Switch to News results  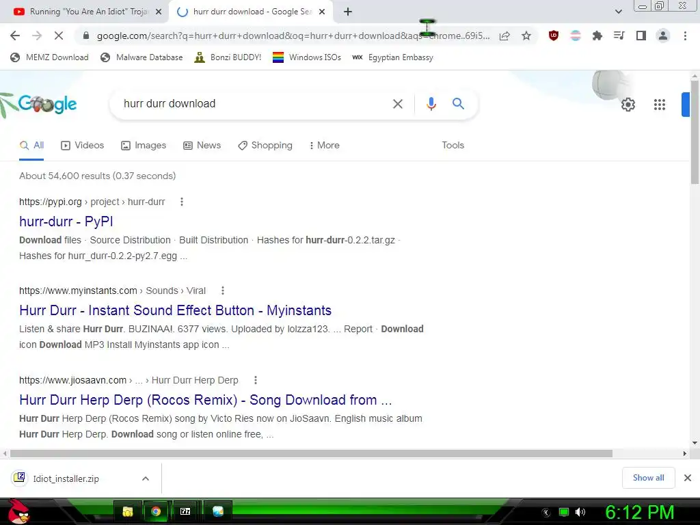point(202,145)
